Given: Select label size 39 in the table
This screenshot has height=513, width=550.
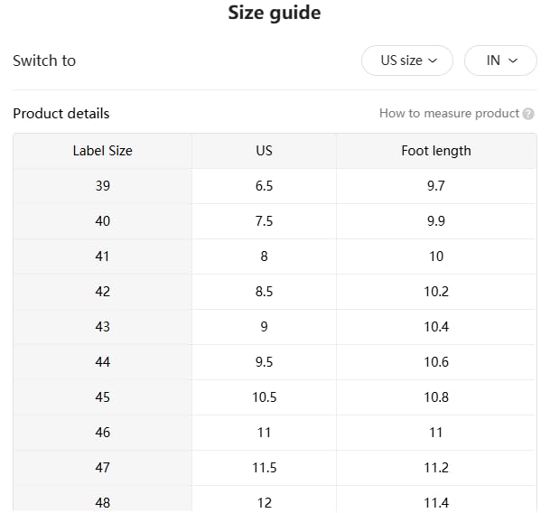Looking at the screenshot, I should (102, 186).
